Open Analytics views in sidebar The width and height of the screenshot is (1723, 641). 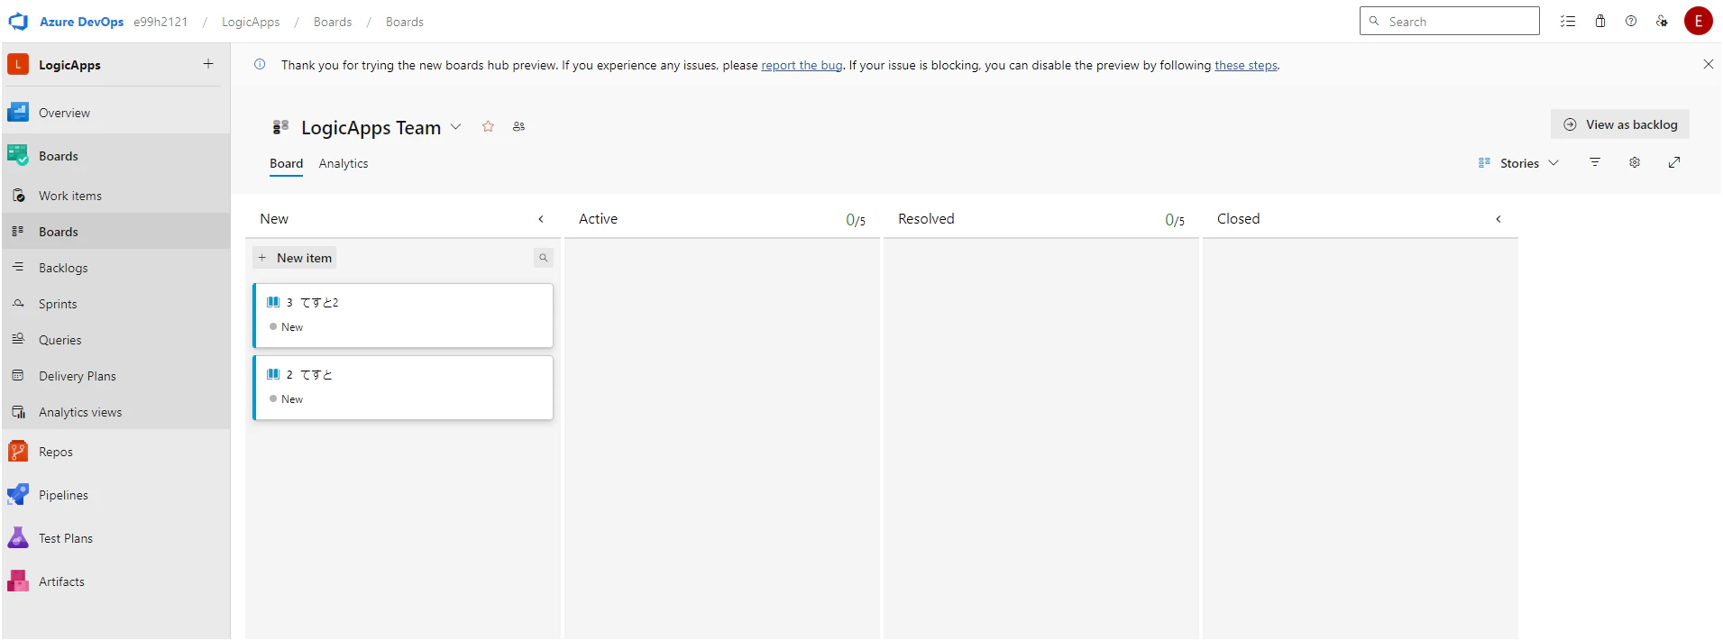coord(115,412)
